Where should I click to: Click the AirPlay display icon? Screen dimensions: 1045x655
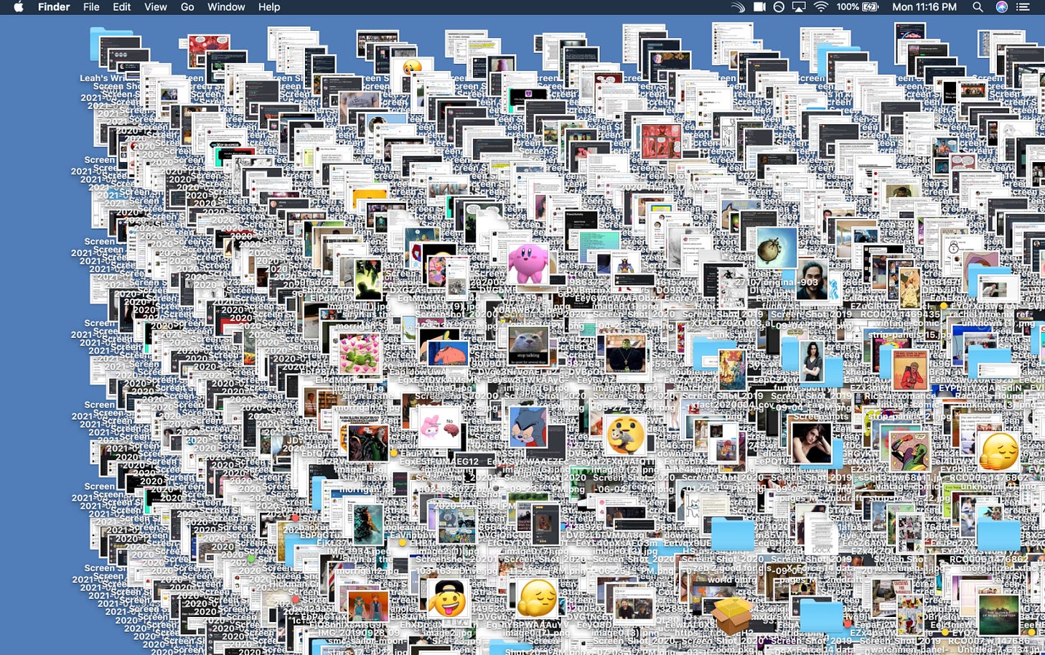coord(799,7)
